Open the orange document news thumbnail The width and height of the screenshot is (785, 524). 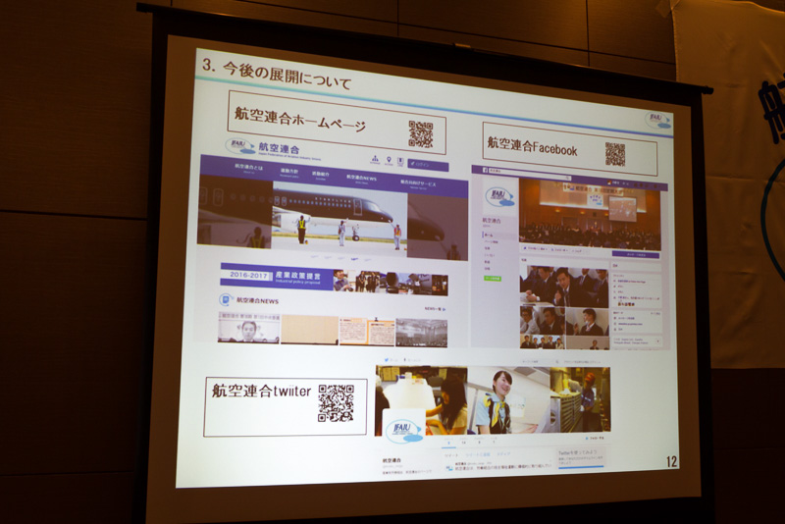(367, 332)
